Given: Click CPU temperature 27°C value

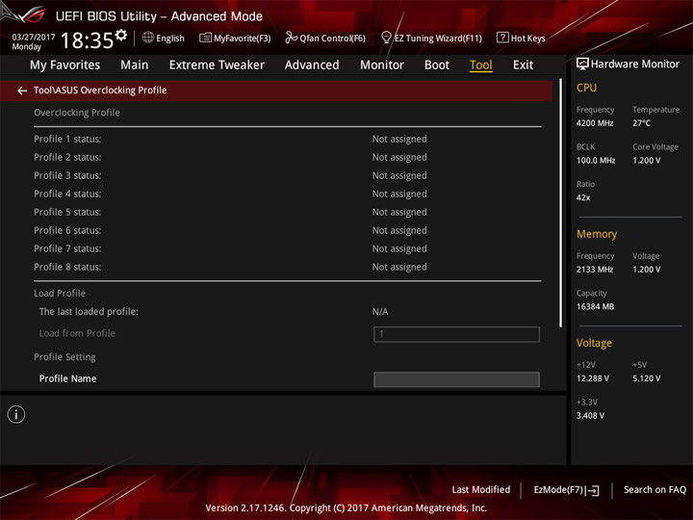Looking at the screenshot, I should click(641, 123).
